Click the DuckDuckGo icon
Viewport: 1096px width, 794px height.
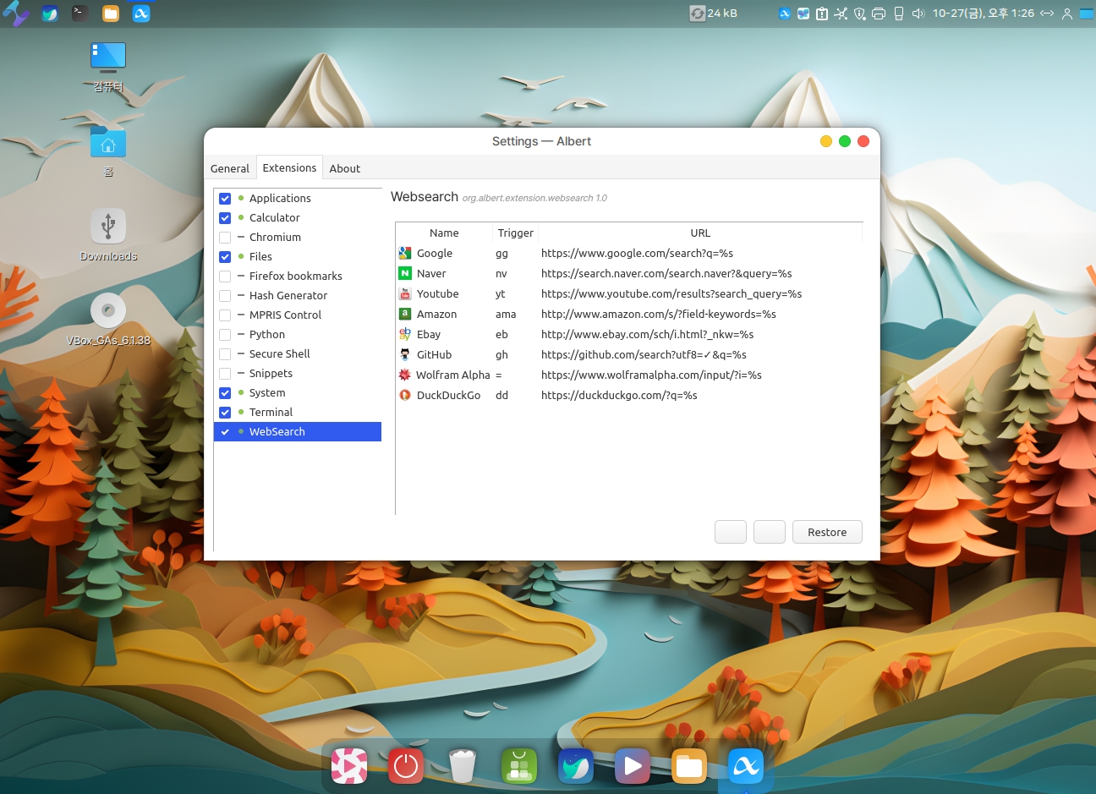pyautogui.click(x=405, y=395)
